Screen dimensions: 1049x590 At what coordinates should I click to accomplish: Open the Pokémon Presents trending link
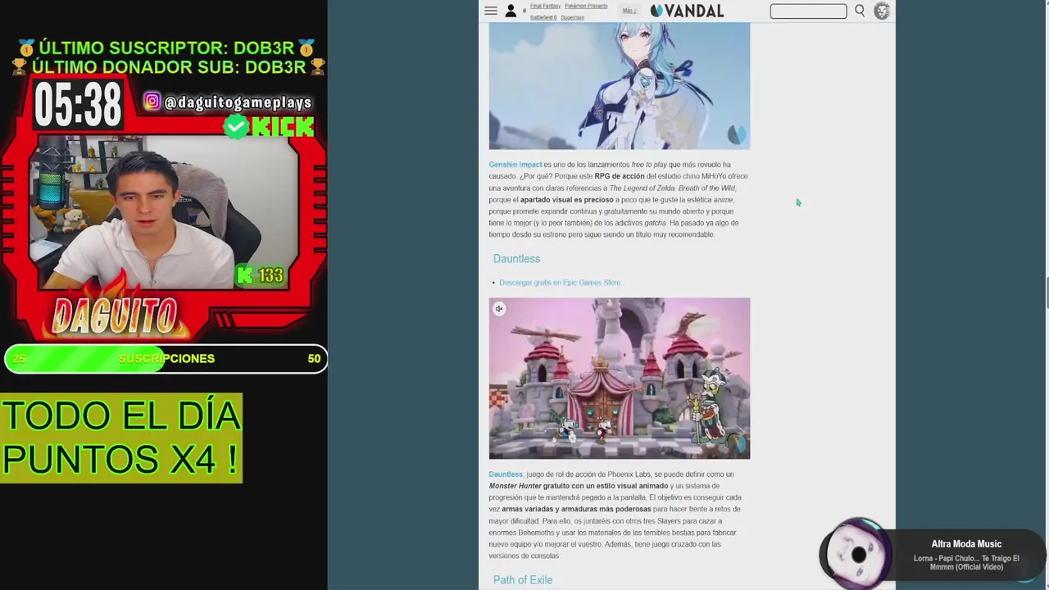pos(586,6)
